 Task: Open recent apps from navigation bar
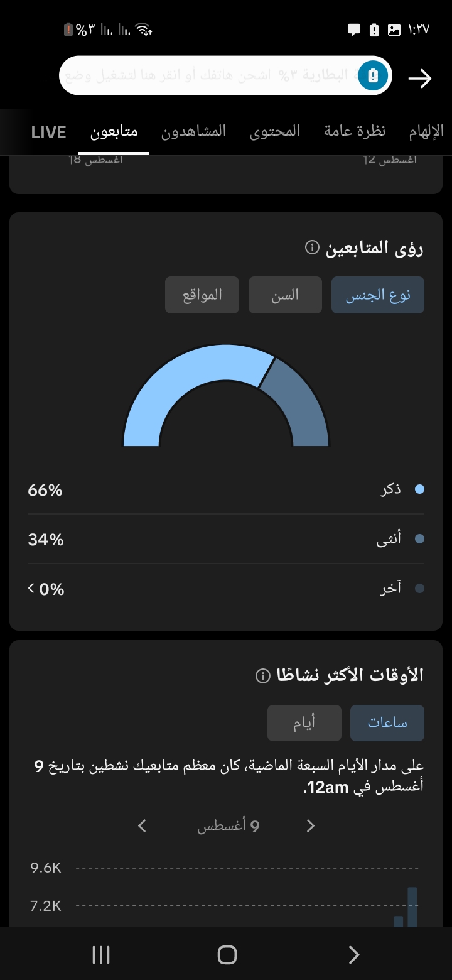pos(101,955)
